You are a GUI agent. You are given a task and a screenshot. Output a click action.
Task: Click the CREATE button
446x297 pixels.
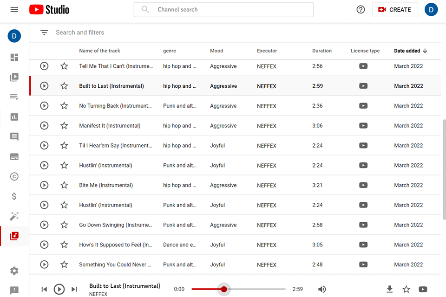[x=395, y=10]
